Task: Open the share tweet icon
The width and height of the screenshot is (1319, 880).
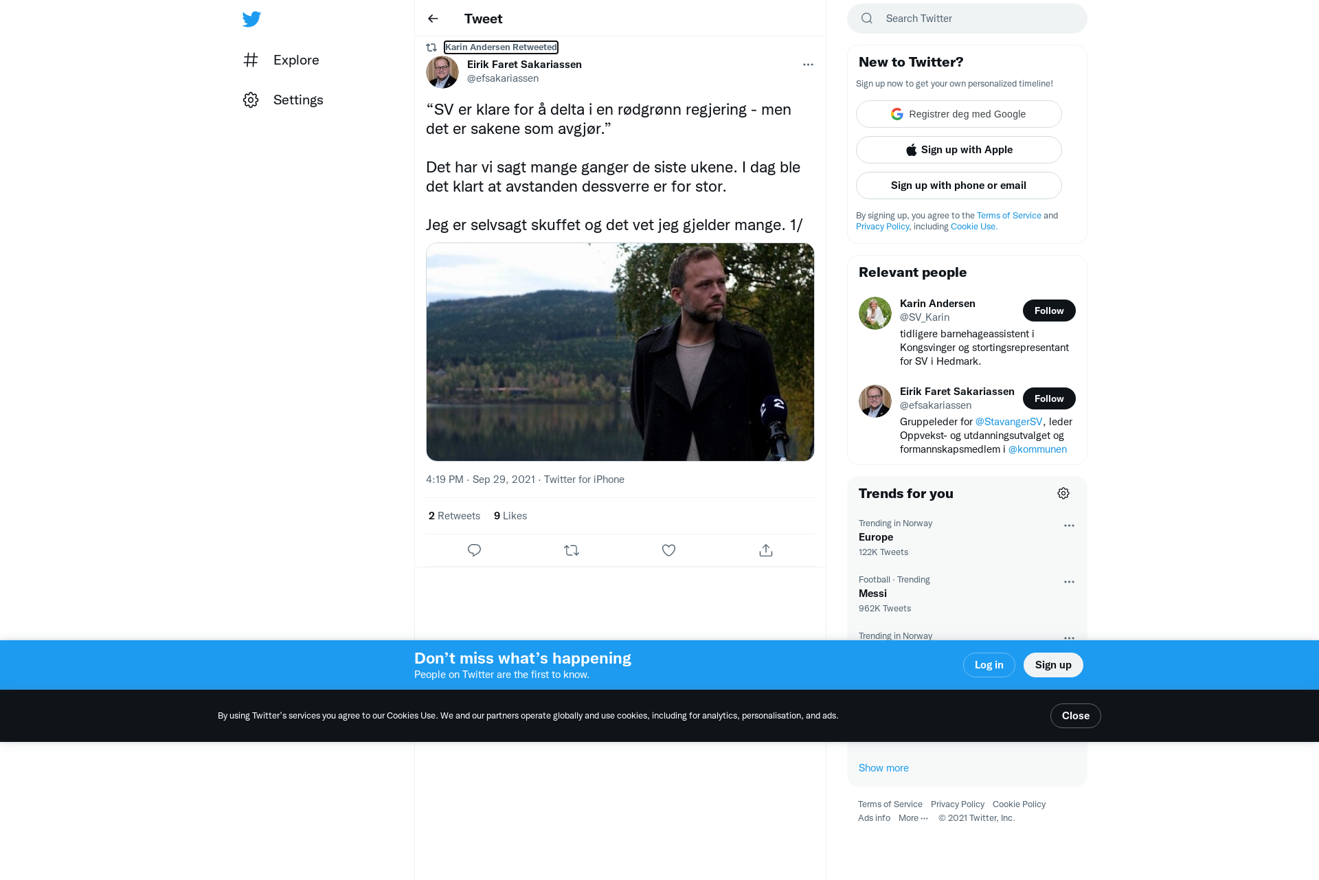Action: [766, 550]
